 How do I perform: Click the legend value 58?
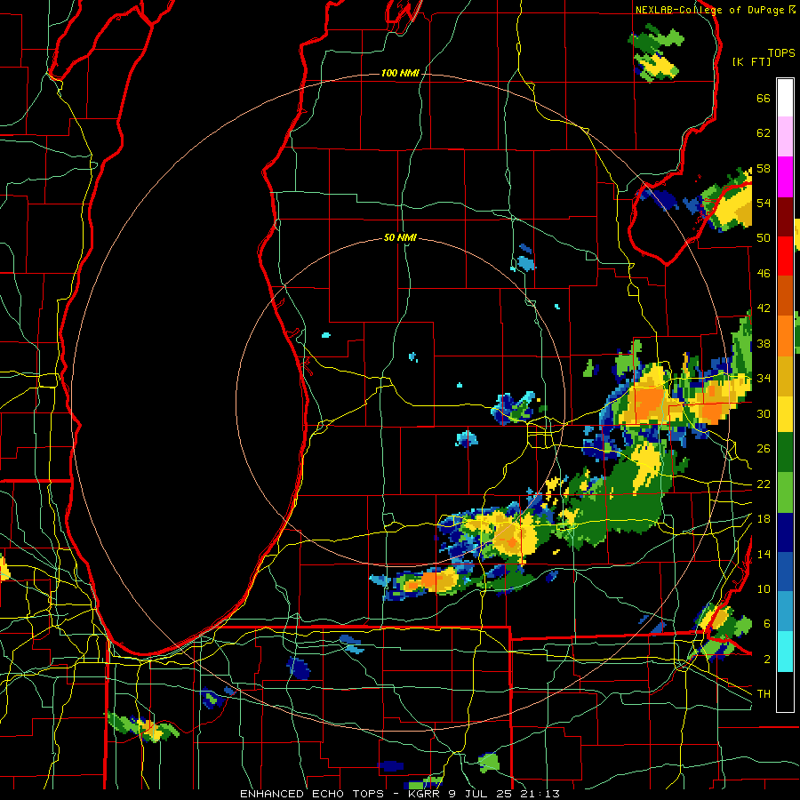tap(764, 168)
